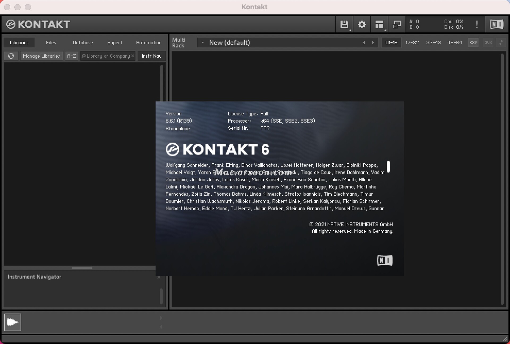Click Manage Libraries button

(41, 56)
